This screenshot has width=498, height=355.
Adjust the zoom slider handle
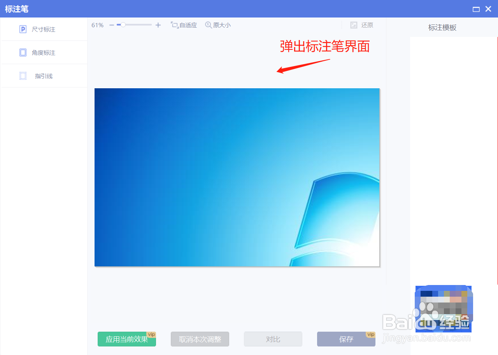123,24
